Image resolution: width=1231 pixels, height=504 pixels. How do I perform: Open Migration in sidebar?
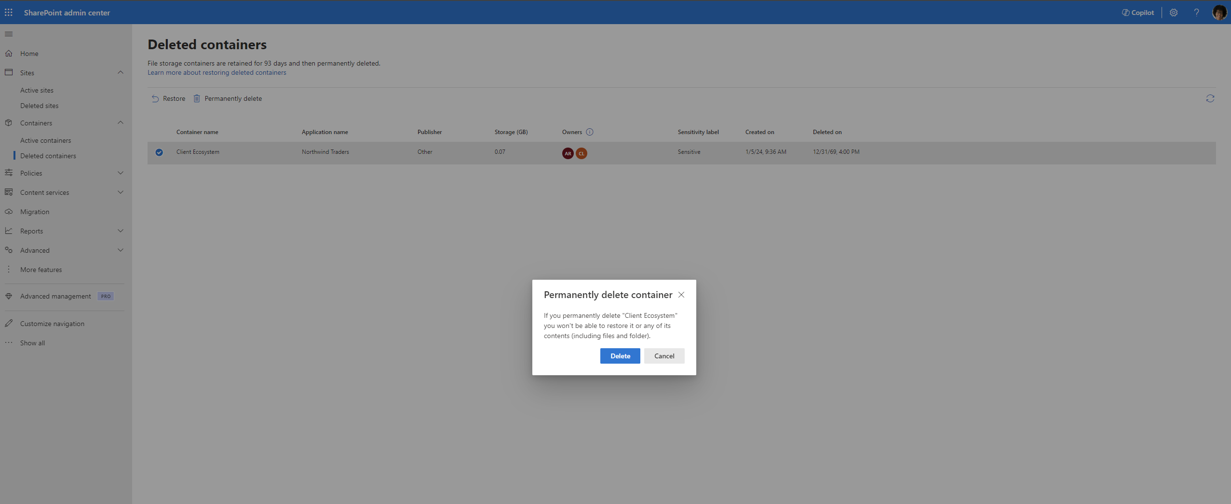point(35,212)
